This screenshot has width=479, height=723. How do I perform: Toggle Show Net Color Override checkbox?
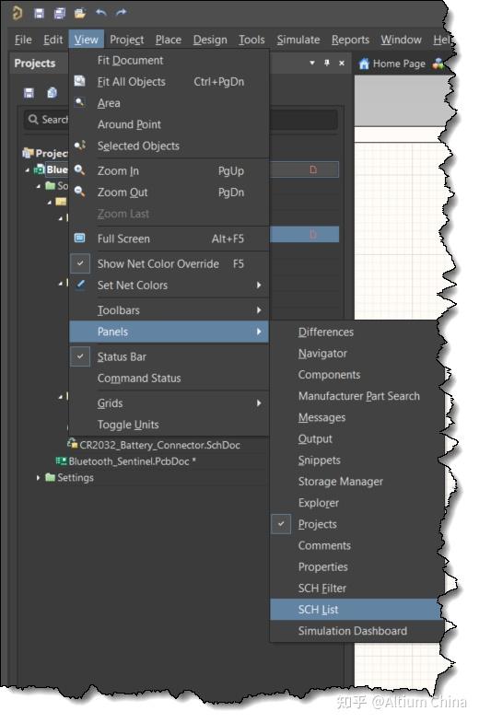(80, 263)
